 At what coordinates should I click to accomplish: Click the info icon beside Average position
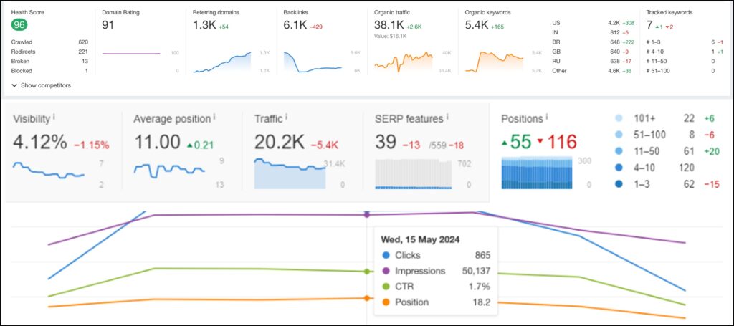[x=215, y=117]
